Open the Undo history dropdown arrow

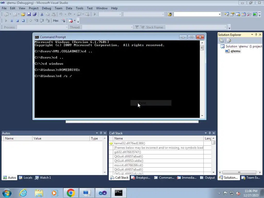tap(65, 14)
